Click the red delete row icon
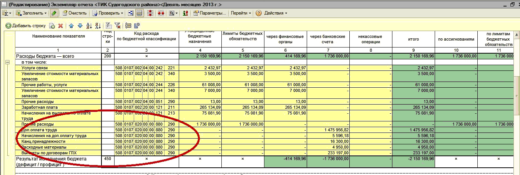The height and width of the screenshot is (175, 520). coord(60,26)
